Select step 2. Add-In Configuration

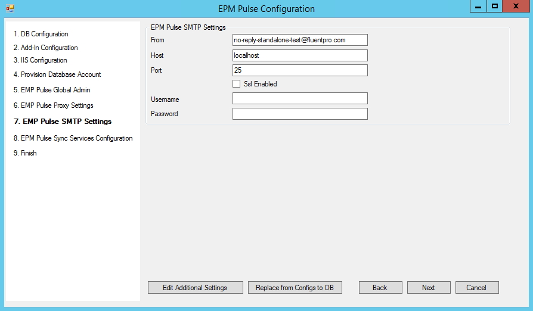pyautogui.click(x=45, y=48)
